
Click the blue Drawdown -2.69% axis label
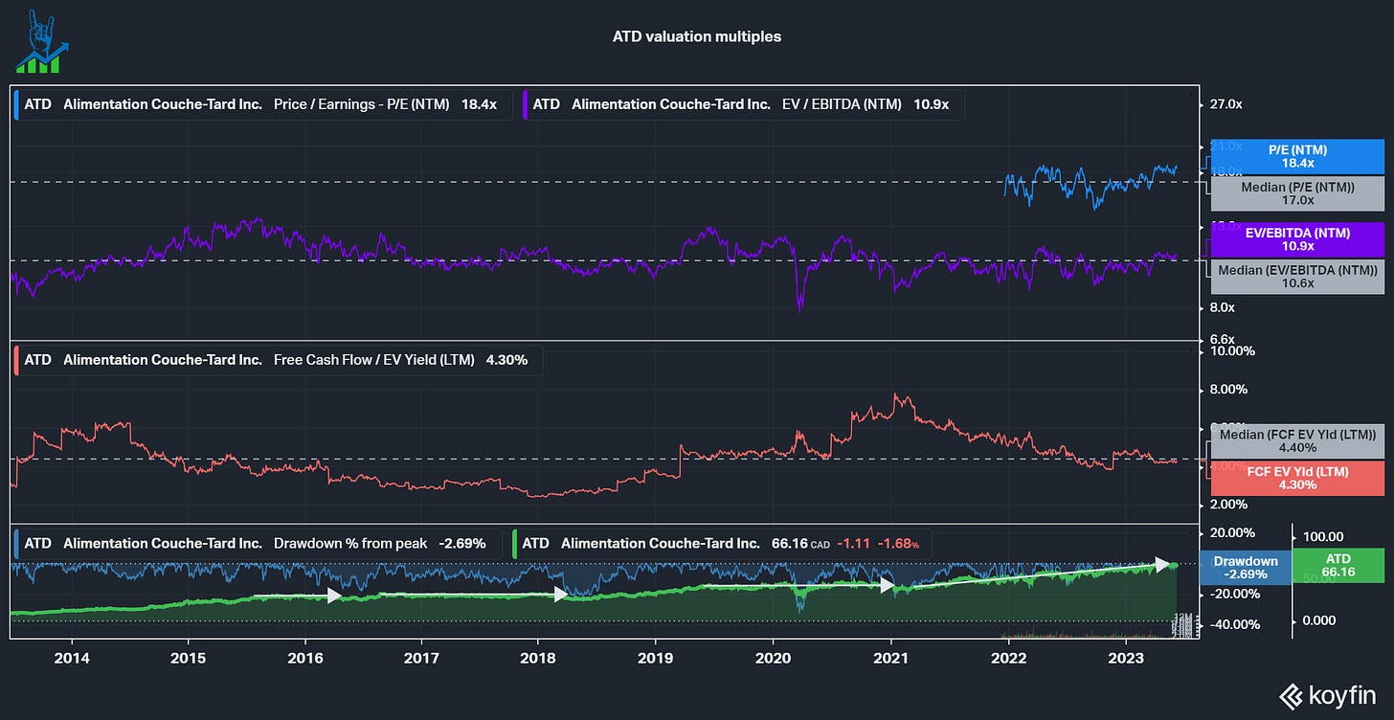(1245, 567)
